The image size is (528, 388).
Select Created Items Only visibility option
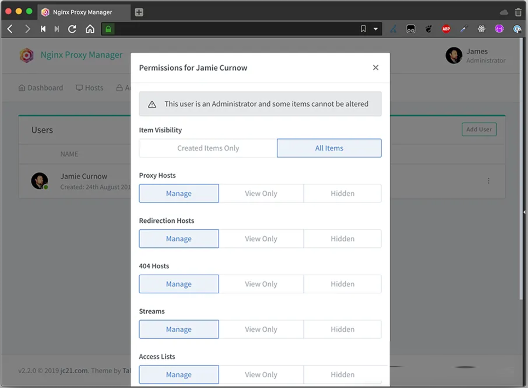208,148
